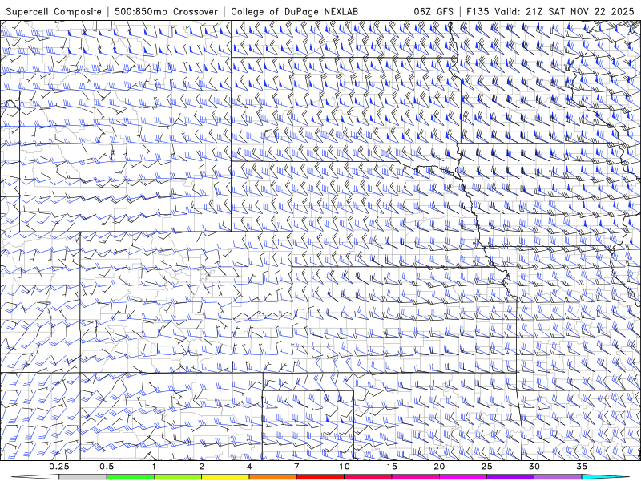Click the 'College of DuPage NEXLAB' label
Screen dimensions: 641x481
point(294,11)
